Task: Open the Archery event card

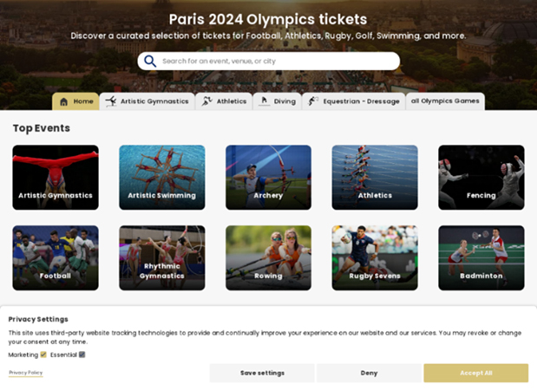Action: point(269,178)
